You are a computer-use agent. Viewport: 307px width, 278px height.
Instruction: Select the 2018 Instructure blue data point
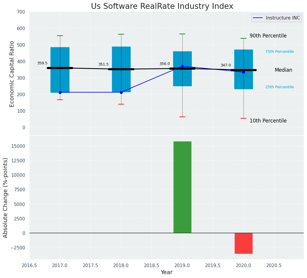click(x=121, y=92)
